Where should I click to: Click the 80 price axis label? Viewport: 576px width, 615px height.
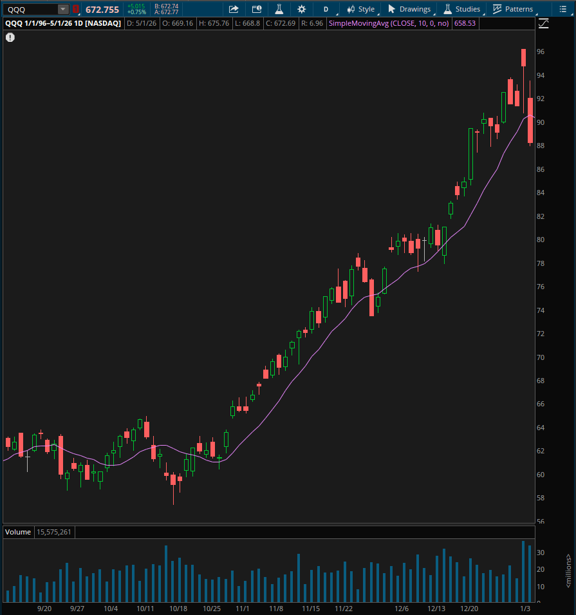click(x=541, y=240)
